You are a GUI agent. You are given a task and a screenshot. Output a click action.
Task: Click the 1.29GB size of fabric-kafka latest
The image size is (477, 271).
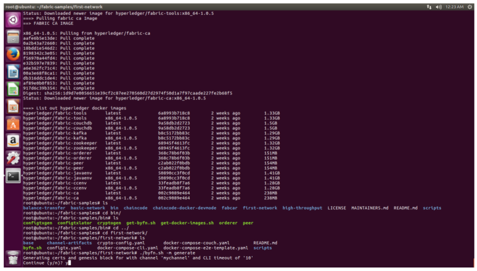pyautogui.click(x=271, y=133)
